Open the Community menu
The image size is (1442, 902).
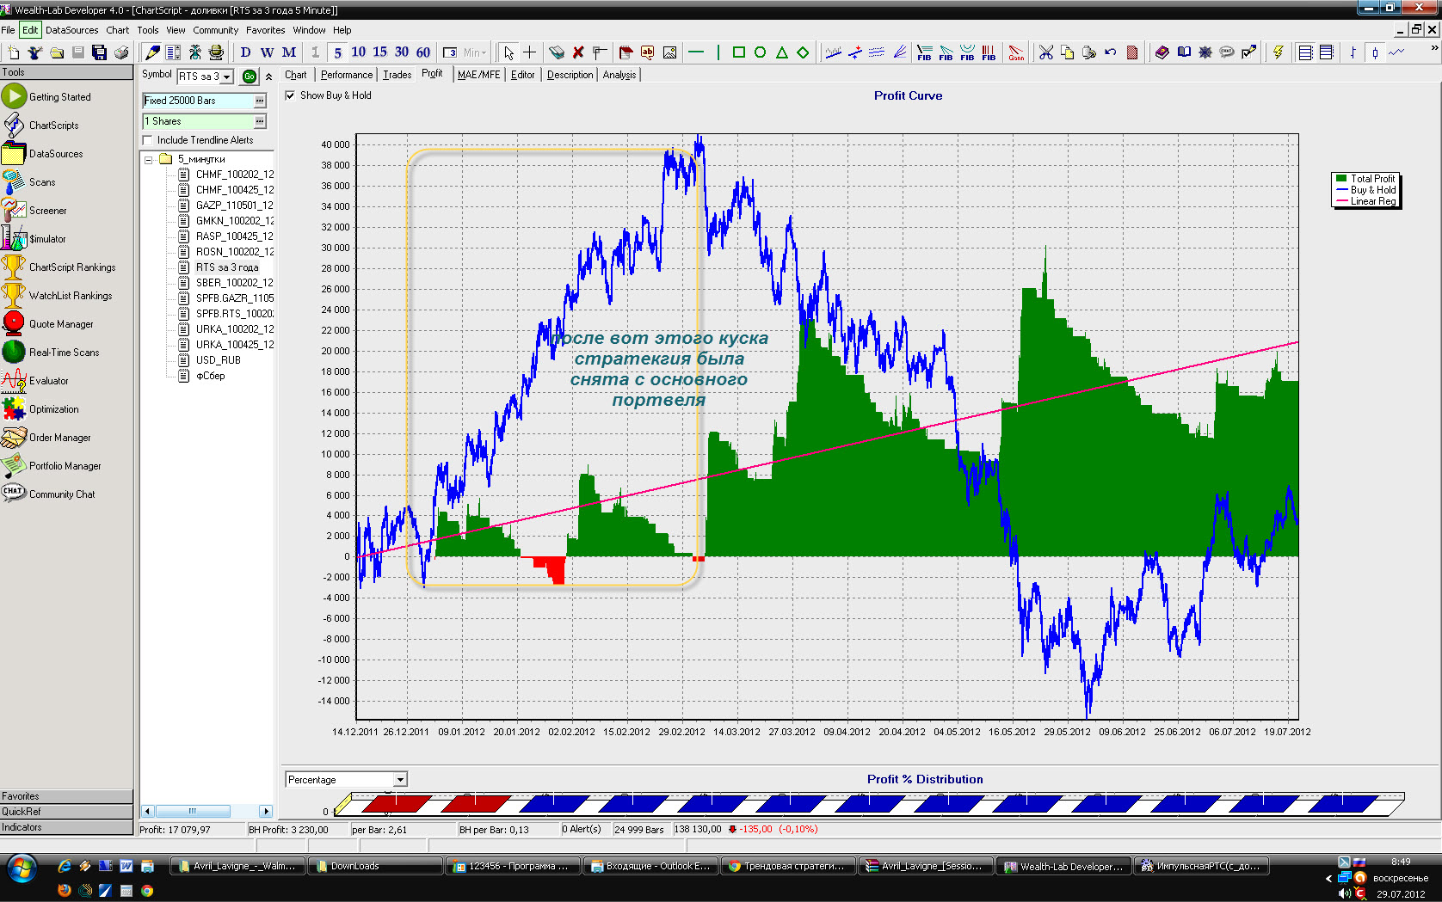(x=215, y=30)
